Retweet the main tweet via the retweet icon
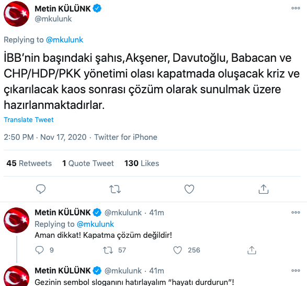 tap(115, 189)
